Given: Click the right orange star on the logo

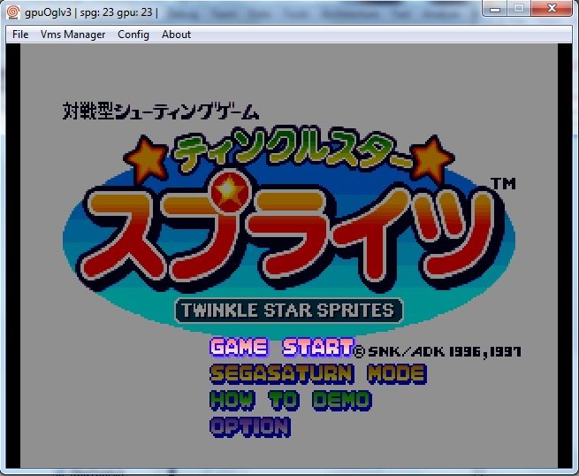Looking at the screenshot, I should (432, 159).
